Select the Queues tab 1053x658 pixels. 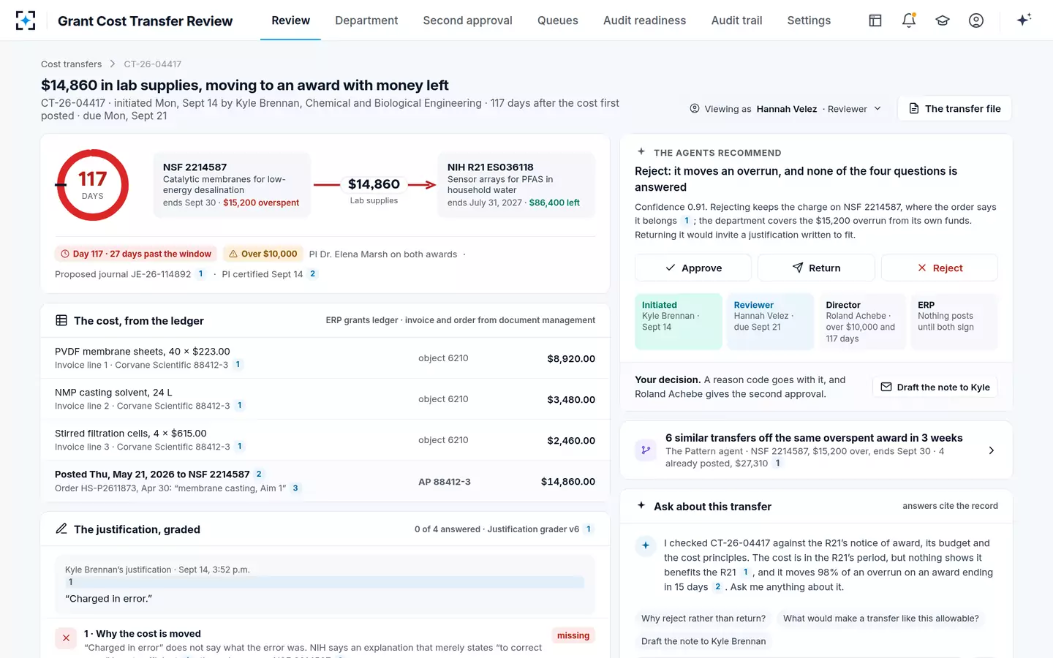point(558,20)
